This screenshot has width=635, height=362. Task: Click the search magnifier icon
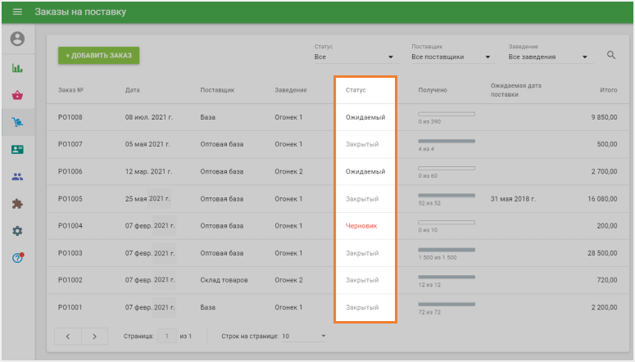tap(611, 55)
